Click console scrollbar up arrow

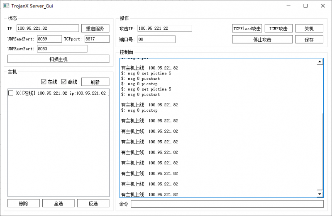(320, 62)
